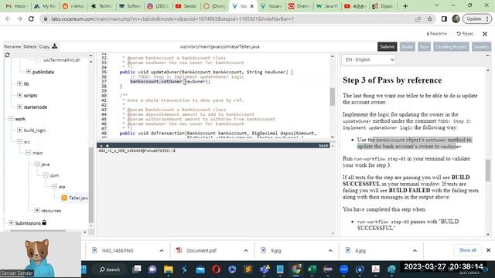Open the browser side panel icon
The image size is (495, 278).
click(444, 19)
